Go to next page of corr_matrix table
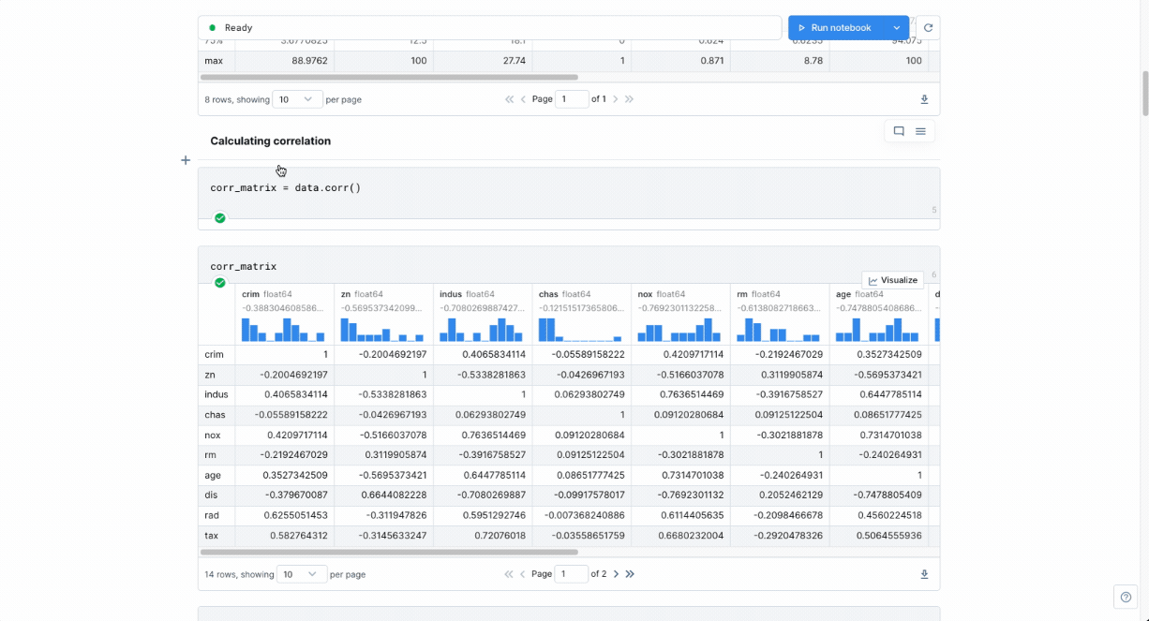 (616, 574)
